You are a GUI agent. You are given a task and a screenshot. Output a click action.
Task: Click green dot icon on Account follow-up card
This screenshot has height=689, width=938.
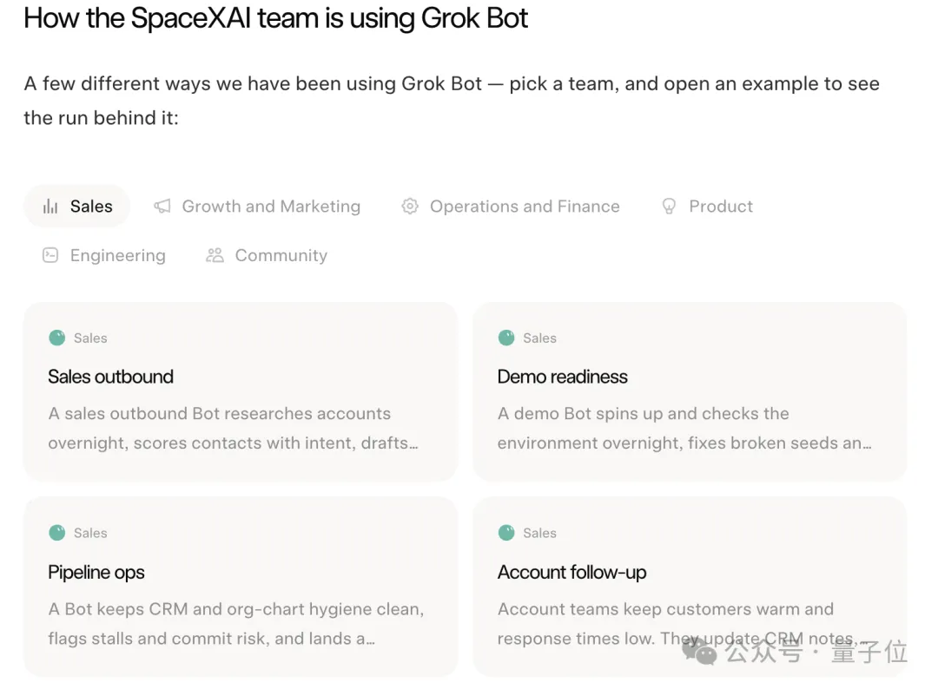506,533
